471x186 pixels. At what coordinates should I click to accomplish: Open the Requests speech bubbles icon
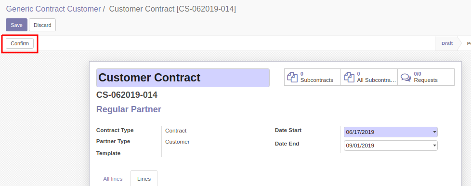406,77
